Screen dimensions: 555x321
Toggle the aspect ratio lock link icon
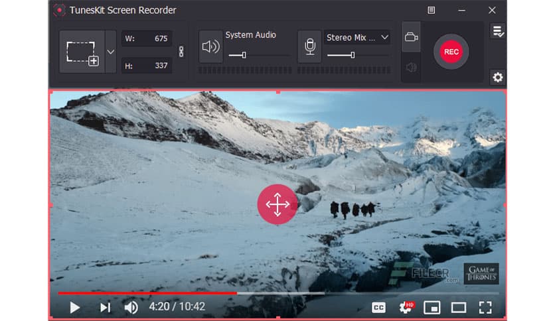(181, 52)
